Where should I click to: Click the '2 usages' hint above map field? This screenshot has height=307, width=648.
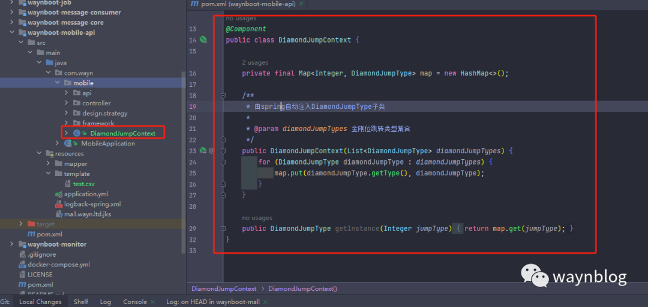coord(255,63)
